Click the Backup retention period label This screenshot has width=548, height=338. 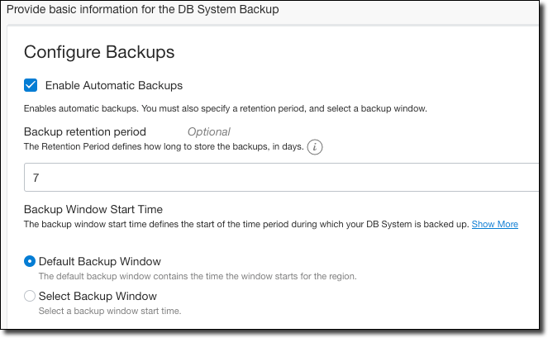[85, 131]
